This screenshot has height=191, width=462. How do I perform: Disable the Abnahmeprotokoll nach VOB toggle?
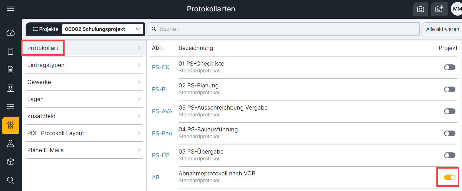coord(449,177)
